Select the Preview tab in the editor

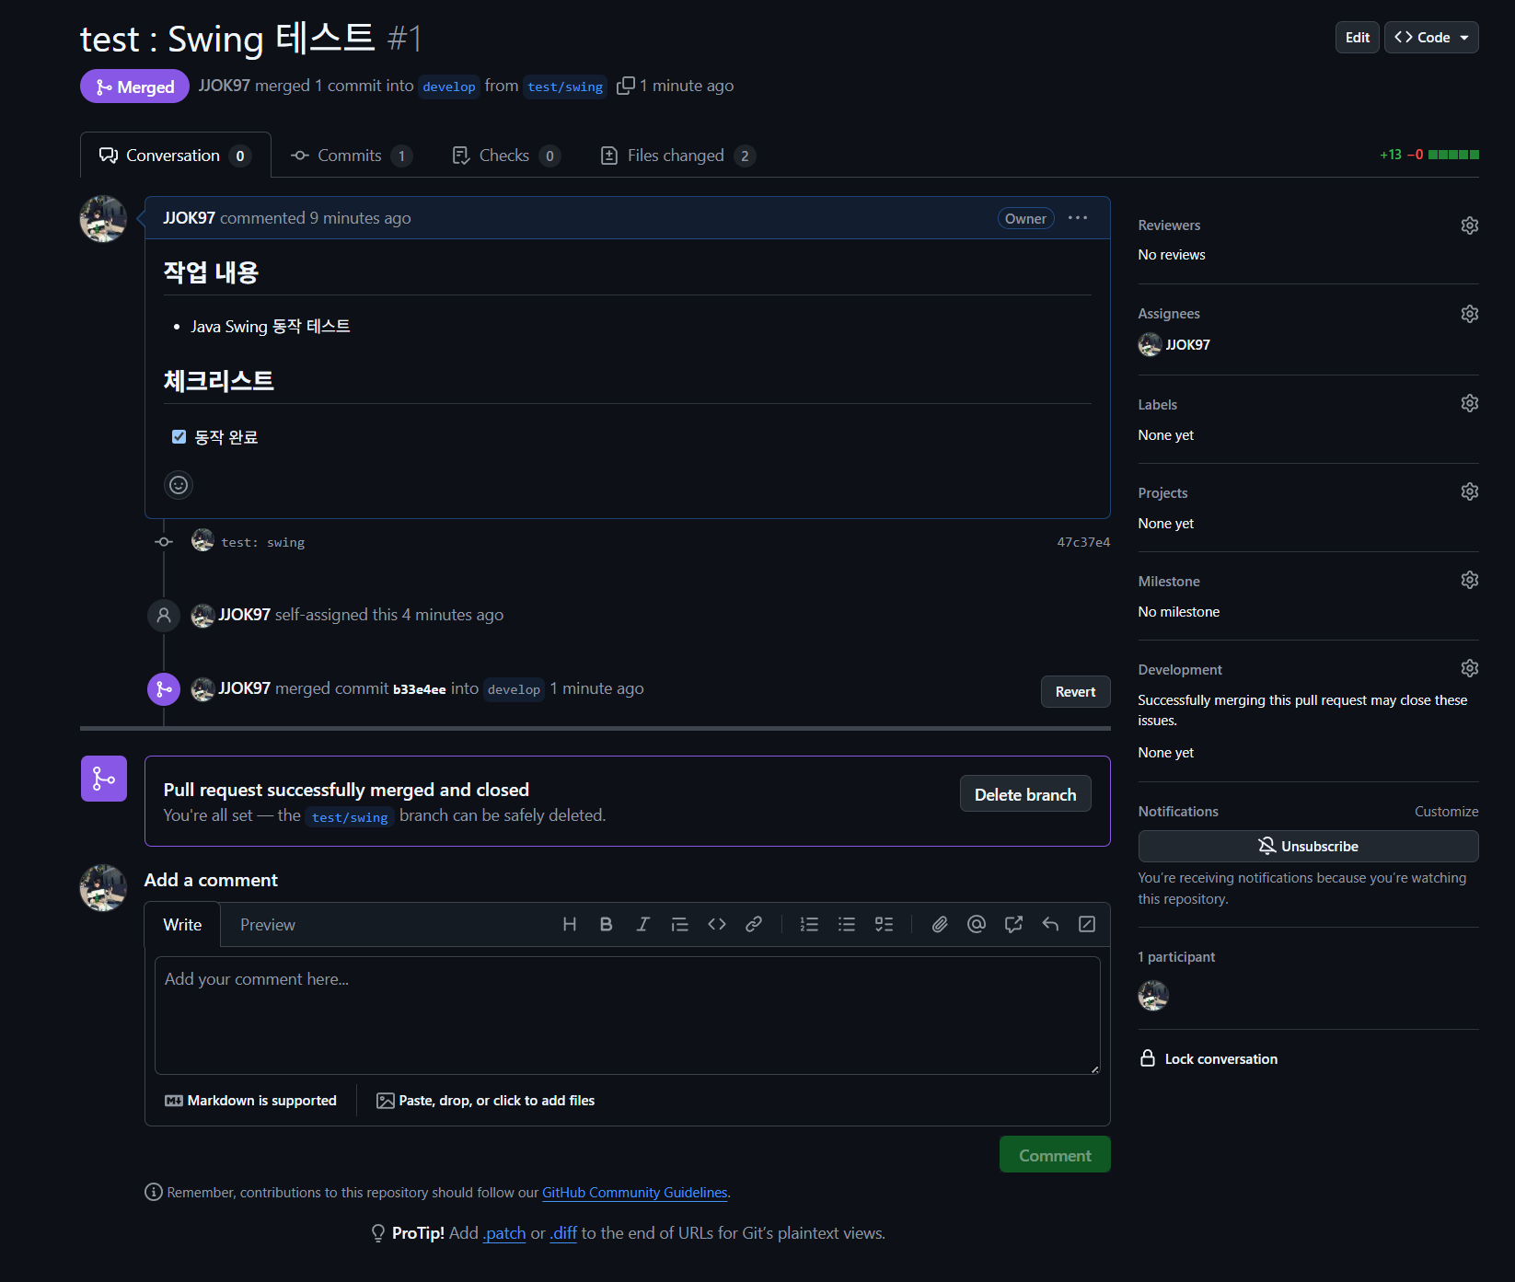pos(268,925)
